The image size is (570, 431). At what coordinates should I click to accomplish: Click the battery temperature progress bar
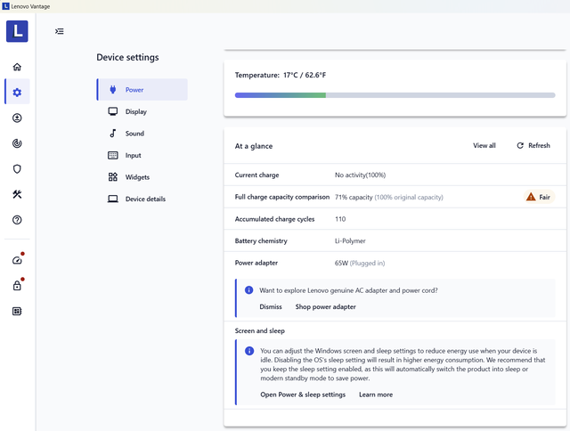pyautogui.click(x=395, y=95)
